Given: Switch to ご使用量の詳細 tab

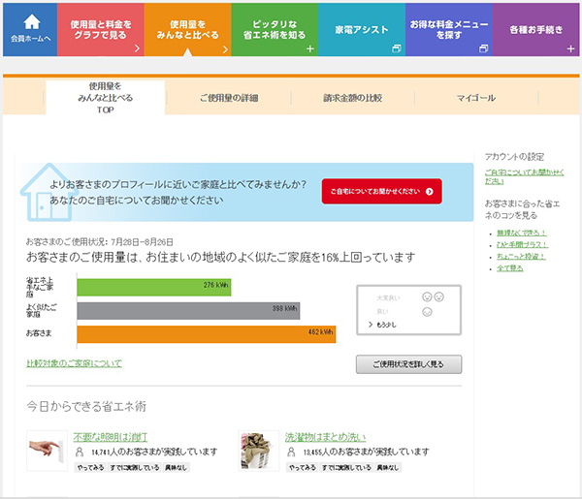Looking at the screenshot, I should click(x=229, y=98).
